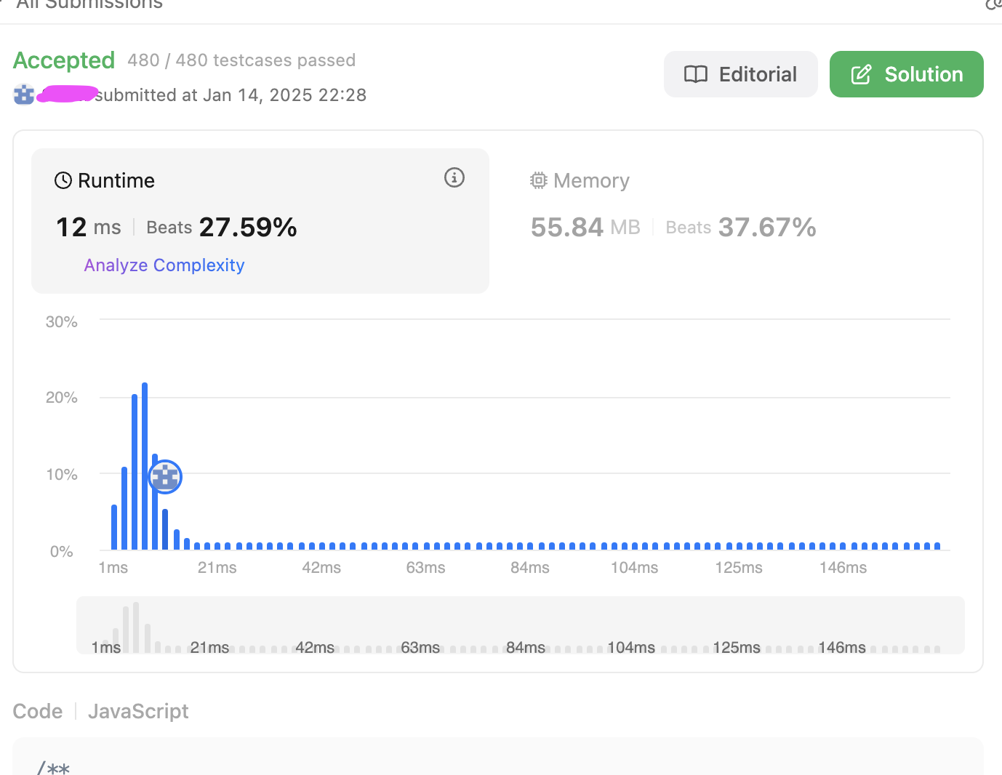Click the '12 ms' runtime value

[x=89, y=228]
